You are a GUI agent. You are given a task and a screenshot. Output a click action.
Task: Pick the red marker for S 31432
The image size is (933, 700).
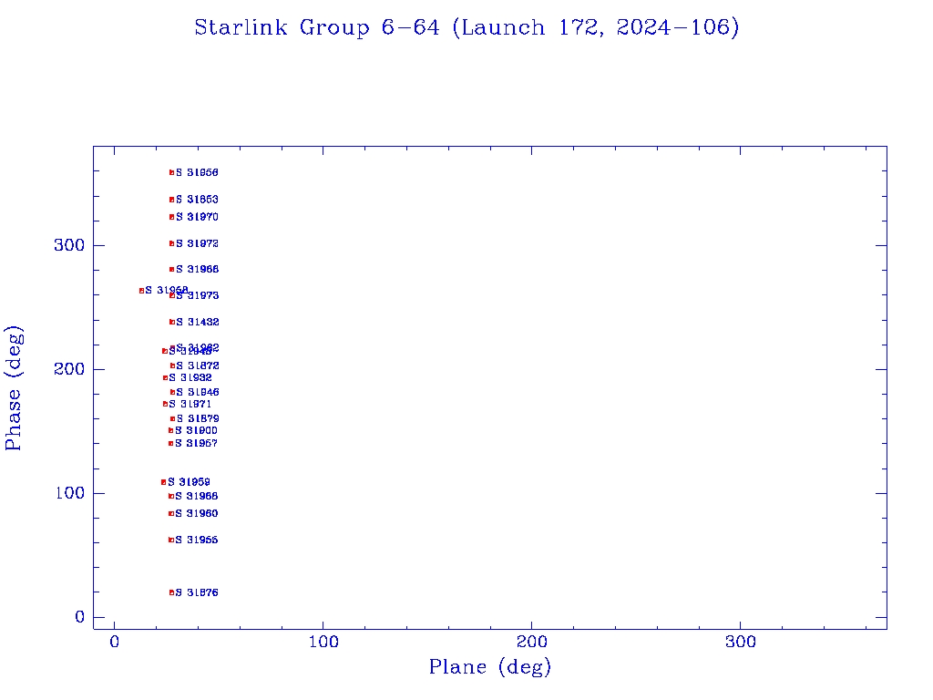[x=171, y=322]
